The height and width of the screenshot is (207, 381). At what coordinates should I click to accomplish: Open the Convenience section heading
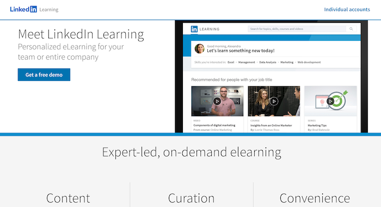coord(315,198)
